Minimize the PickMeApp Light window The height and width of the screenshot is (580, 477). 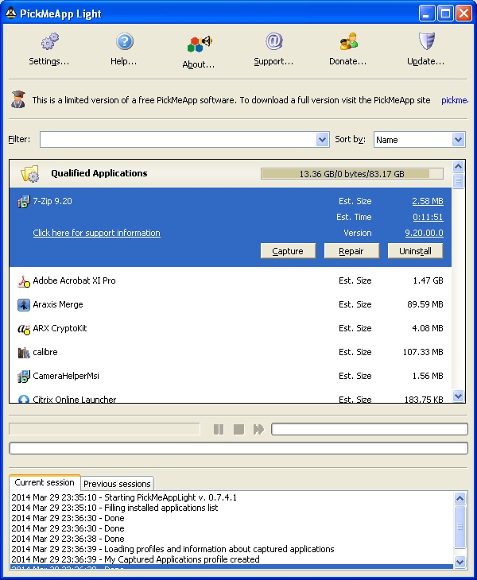(427, 14)
